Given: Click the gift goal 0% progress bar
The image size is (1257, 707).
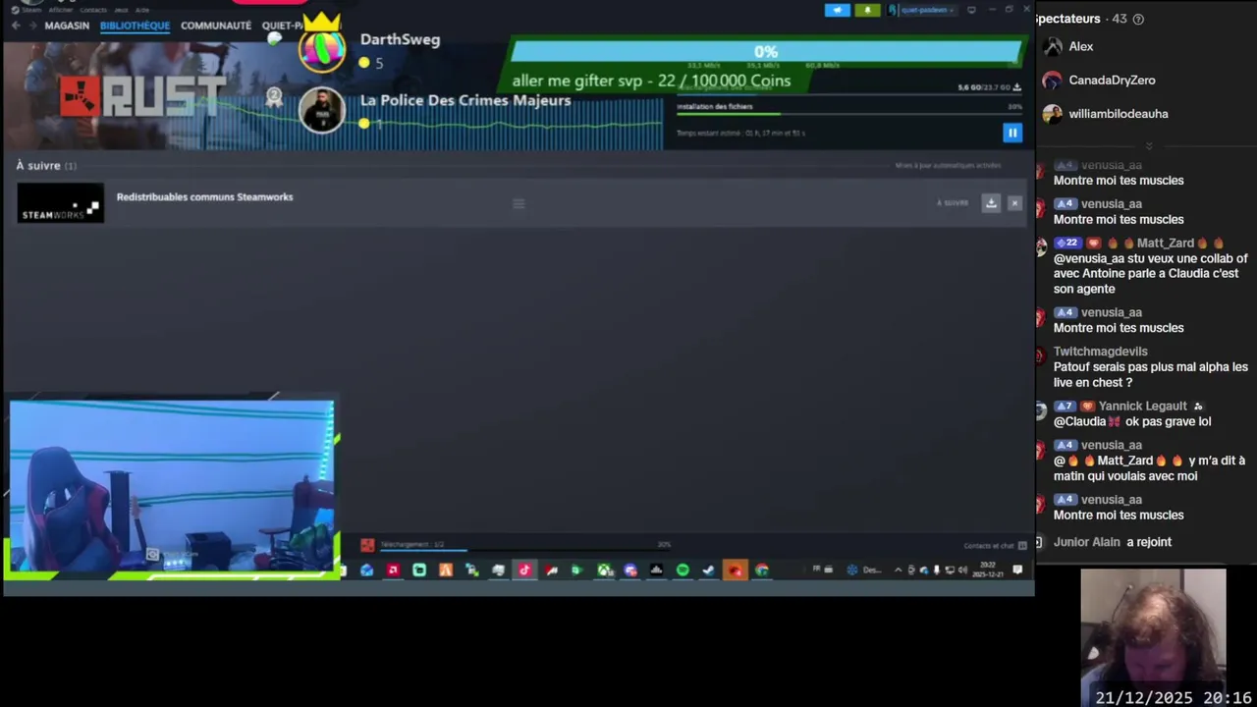Looking at the screenshot, I should coord(766,52).
